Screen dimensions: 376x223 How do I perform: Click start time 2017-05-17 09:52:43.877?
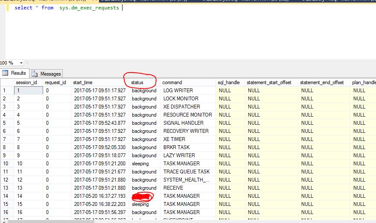tap(100, 123)
